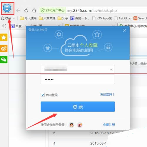This screenshot has width=147, height=147.
Task: Log in with QQ penguin icon
Action: [x=71, y=125]
